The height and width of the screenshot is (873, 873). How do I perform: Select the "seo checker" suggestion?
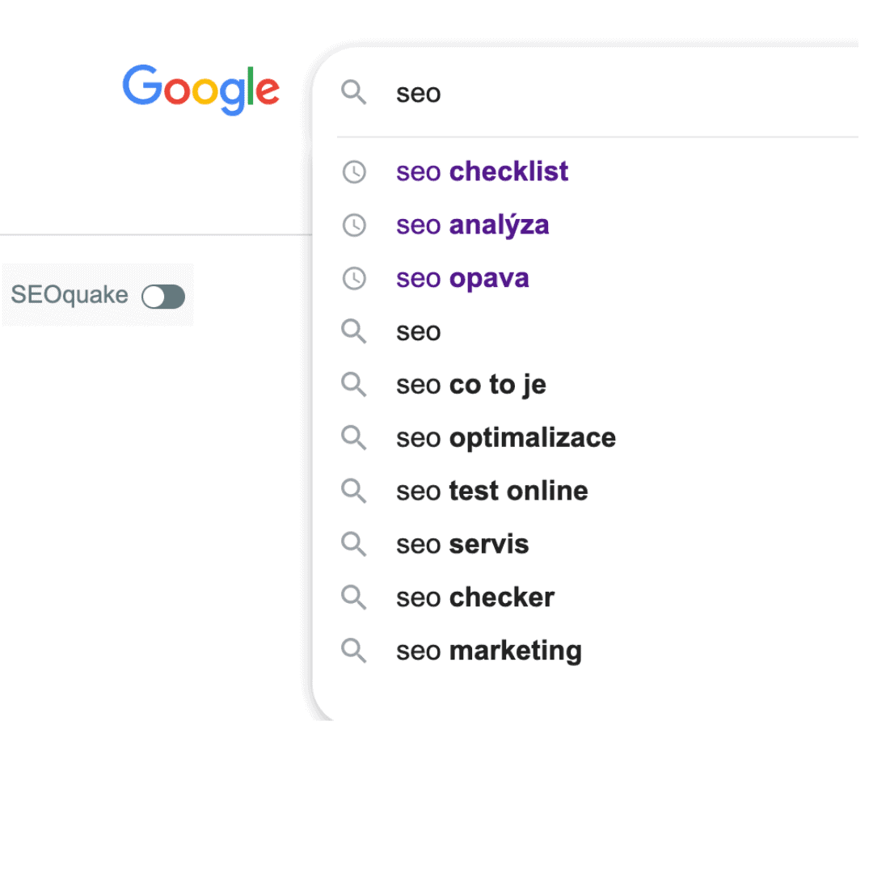(475, 597)
